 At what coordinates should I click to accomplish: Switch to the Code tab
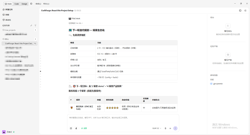[x=17, y=4]
